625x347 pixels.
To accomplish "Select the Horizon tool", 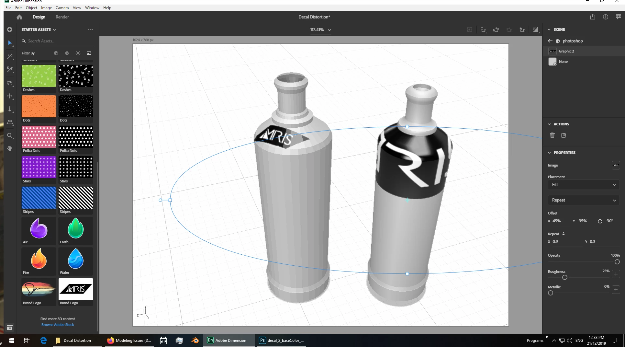I will point(10,122).
